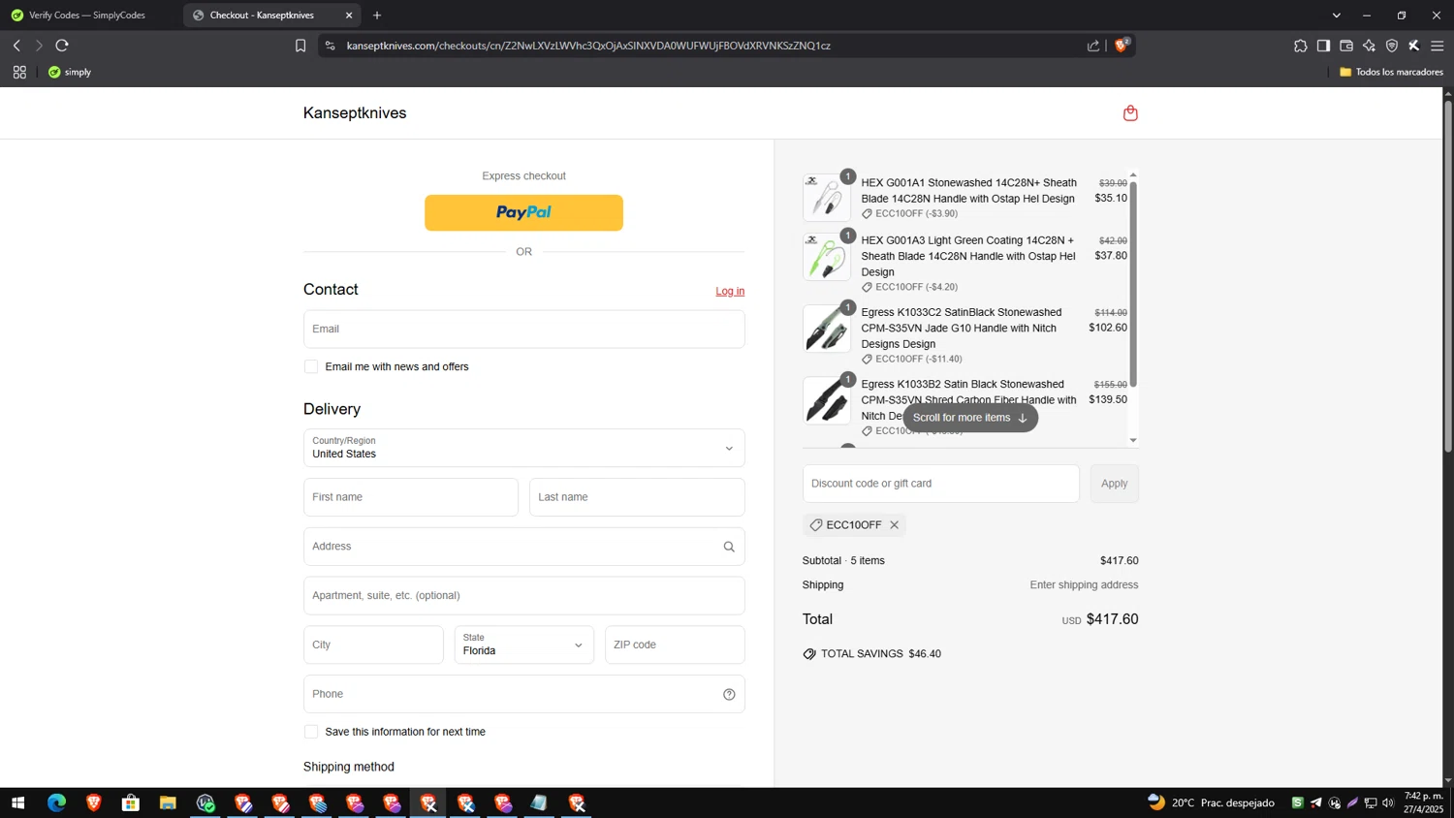Screen dimensions: 1454x818
Task: Open Microsoft Store from the taskbar
Action: pyautogui.click(x=131, y=802)
